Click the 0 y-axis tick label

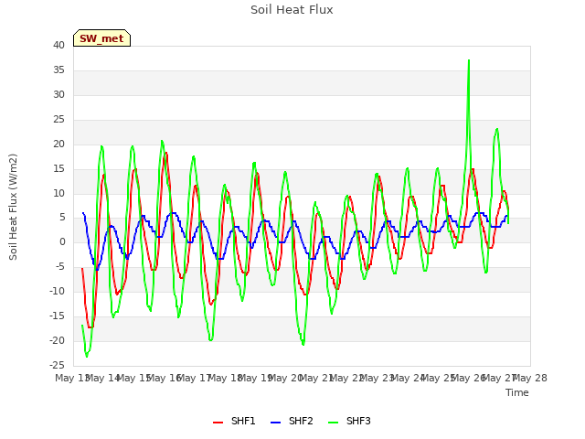tap(62, 241)
